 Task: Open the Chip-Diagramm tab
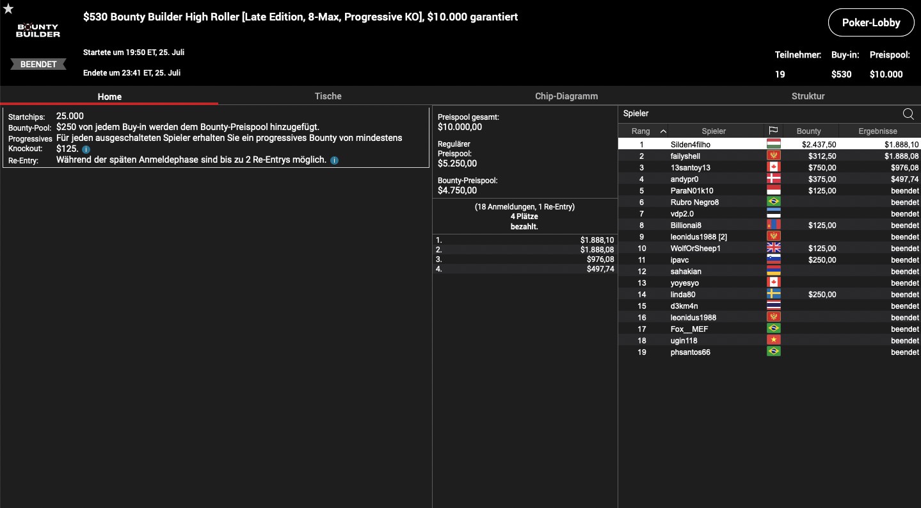(566, 96)
